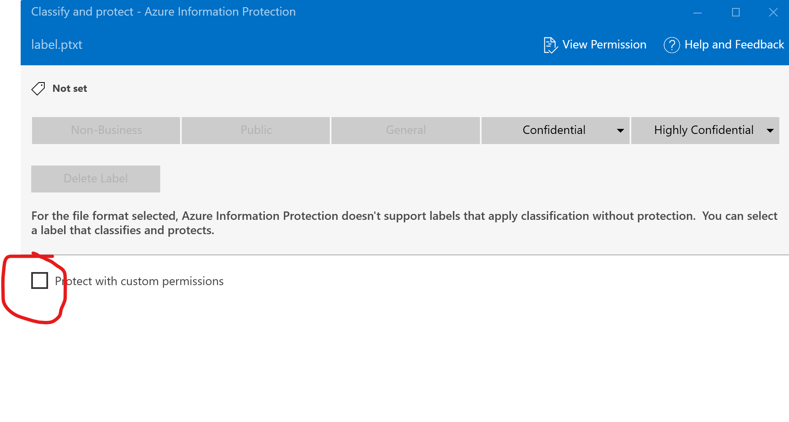Select the General label
The height and width of the screenshot is (422, 789).
coord(405,131)
